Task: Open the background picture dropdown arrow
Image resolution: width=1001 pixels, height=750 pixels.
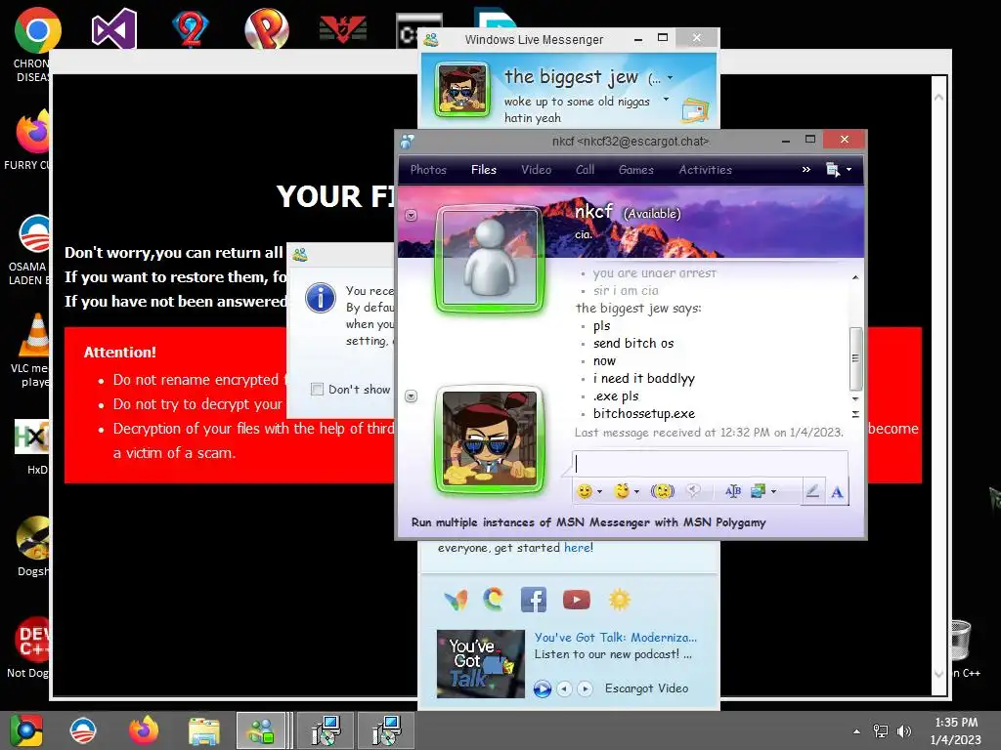Action: point(773,492)
